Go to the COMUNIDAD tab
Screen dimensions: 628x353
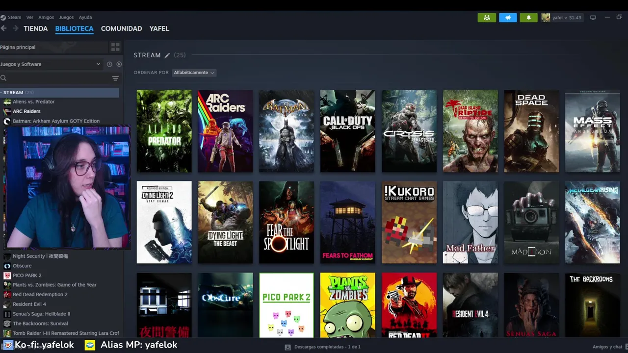pyautogui.click(x=121, y=28)
